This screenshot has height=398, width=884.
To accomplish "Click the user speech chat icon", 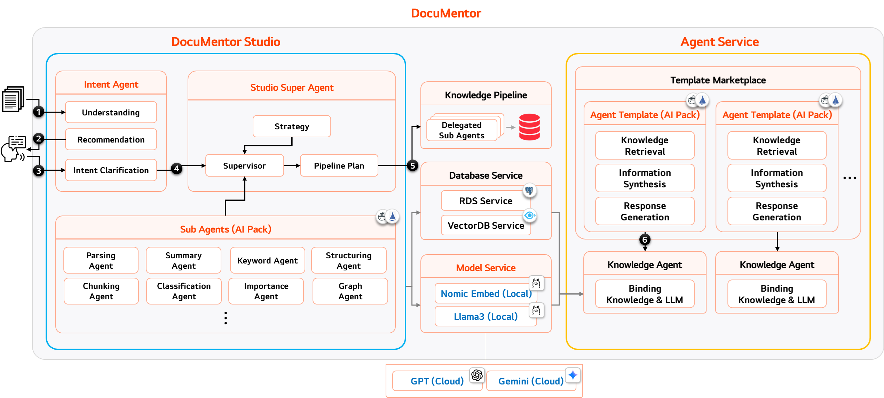I will [x=14, y=148].
